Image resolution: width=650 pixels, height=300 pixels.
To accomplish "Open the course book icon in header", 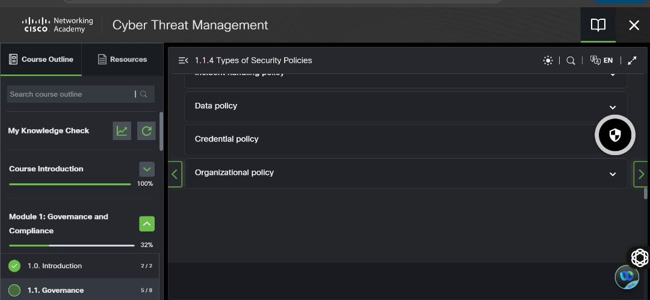I will click(x=598, y=25).
